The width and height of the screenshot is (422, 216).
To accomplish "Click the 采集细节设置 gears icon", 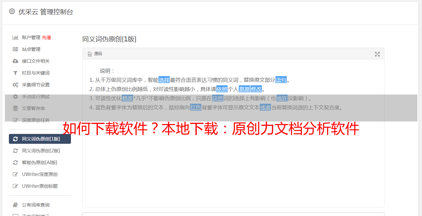I will [x=15, y=85].
